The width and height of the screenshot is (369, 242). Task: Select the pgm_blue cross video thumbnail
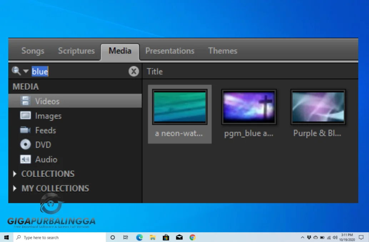[249, 107]
